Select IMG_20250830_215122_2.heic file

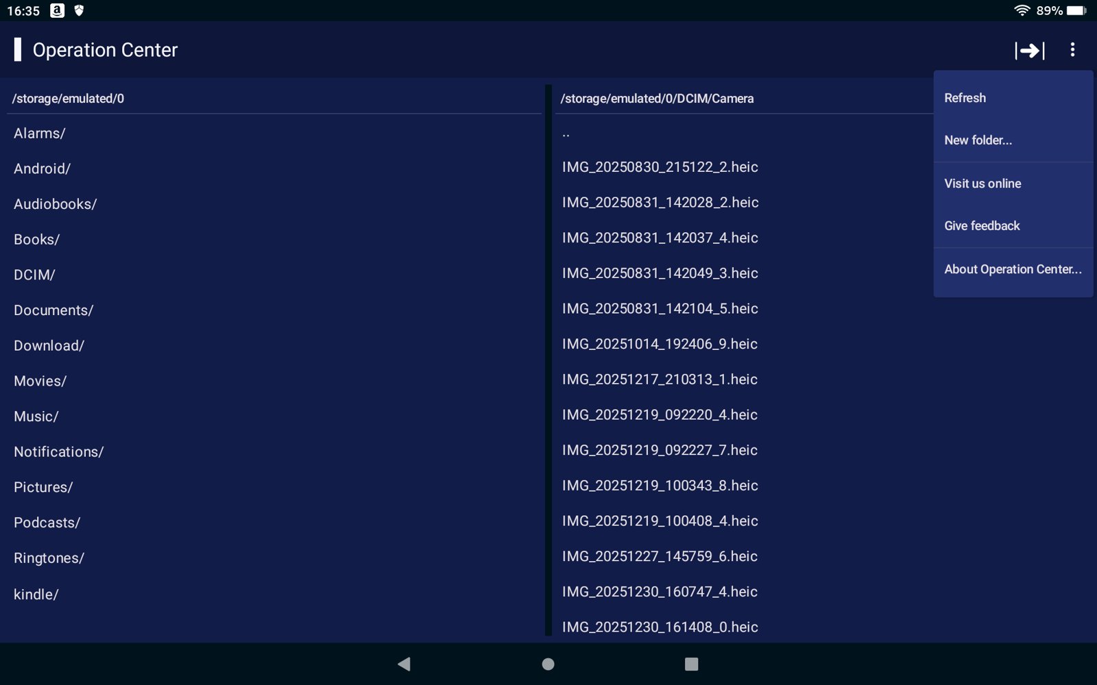click(x=660, y=167)
